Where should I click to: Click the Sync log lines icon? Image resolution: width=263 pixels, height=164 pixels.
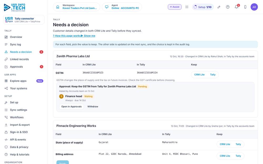click(6, 44)
